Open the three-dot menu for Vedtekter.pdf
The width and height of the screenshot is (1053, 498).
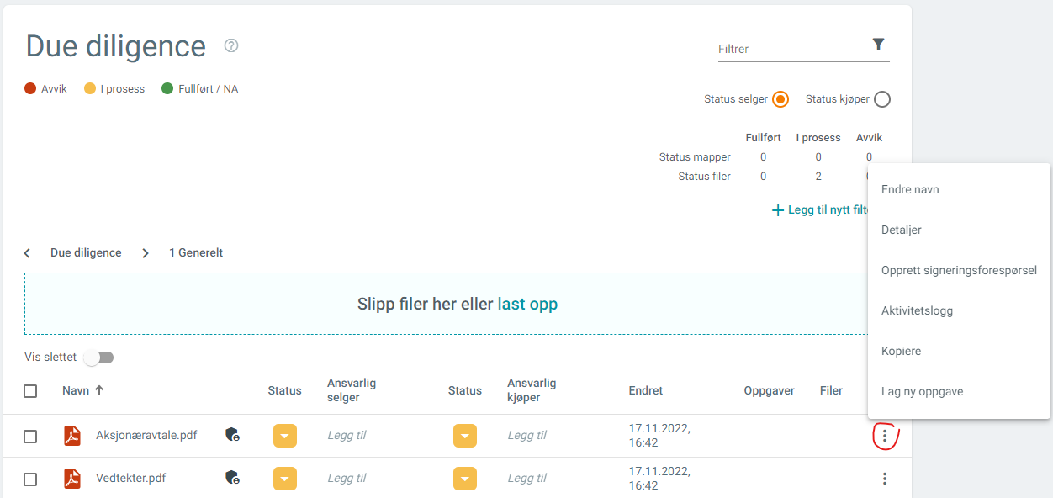click(x=885, y=479)
